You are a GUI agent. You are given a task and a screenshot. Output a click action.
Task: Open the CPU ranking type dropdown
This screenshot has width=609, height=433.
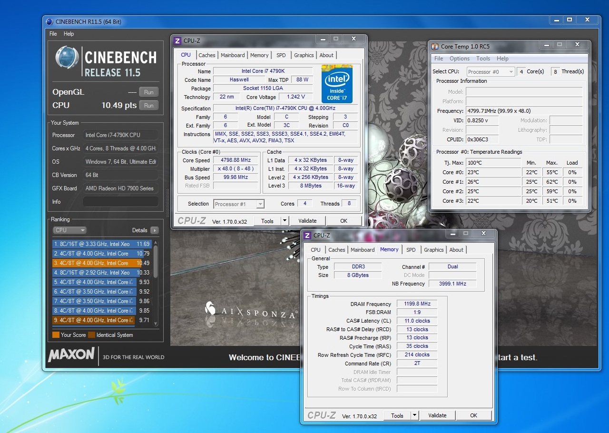[69, 230]
